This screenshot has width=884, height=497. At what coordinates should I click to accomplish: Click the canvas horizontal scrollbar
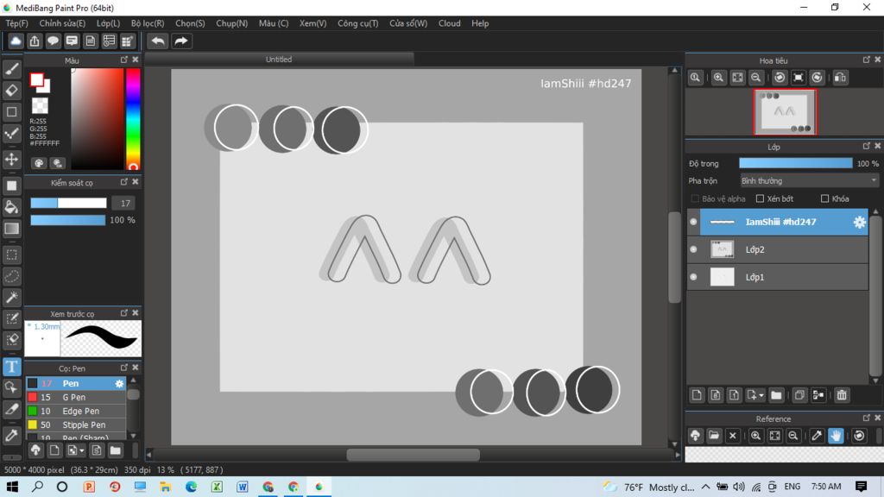[414, 455]
